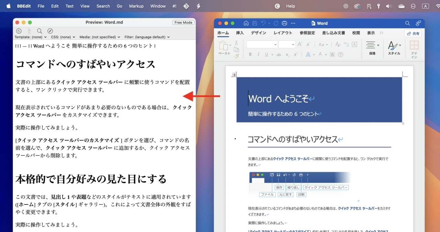Screen dimensions: 440x232
Task: Click the three-dots more icon in the Word title bar
Action: pyautogui.click(x=293, y=23)
